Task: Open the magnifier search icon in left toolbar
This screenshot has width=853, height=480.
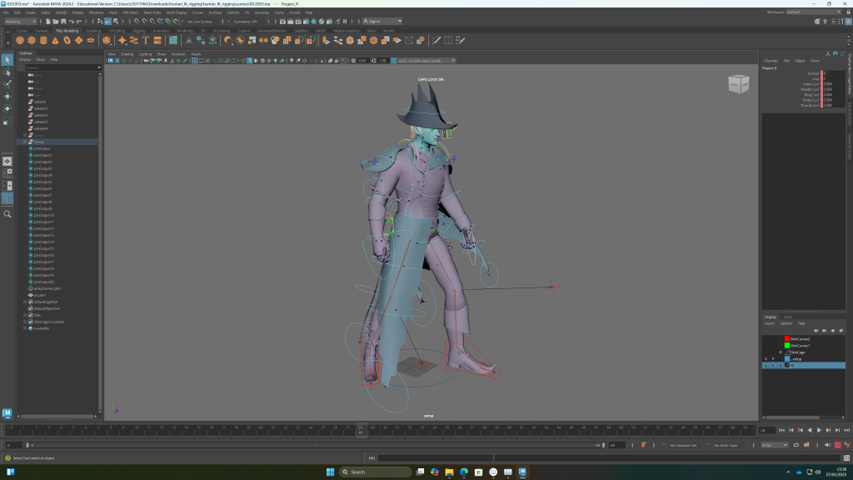Action: [x=7, y=214]
